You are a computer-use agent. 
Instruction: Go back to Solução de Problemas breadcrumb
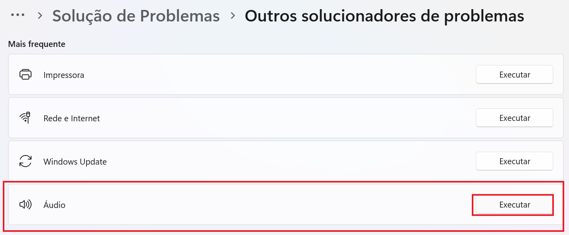(136, 16)
